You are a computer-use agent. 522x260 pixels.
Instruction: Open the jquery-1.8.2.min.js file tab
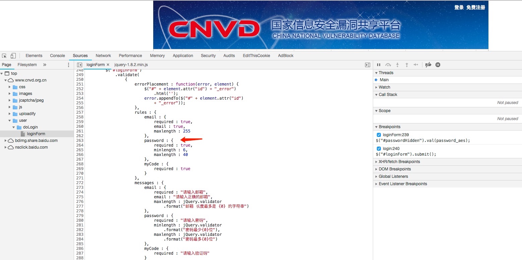(131, 65)
